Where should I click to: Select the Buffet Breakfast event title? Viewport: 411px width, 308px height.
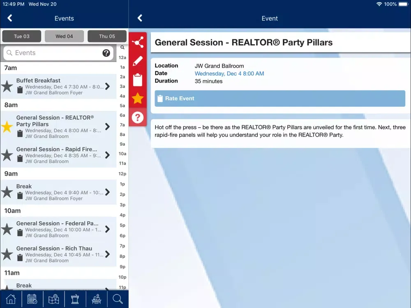click(x=38, y=80)
